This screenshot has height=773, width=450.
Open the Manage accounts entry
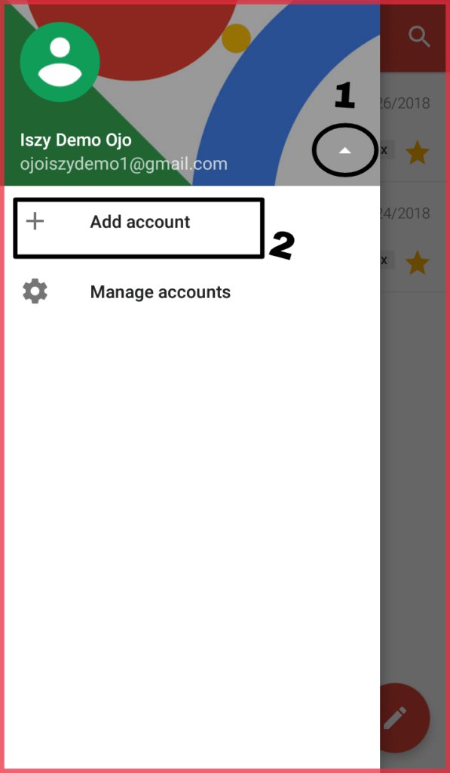coord(192,292)
